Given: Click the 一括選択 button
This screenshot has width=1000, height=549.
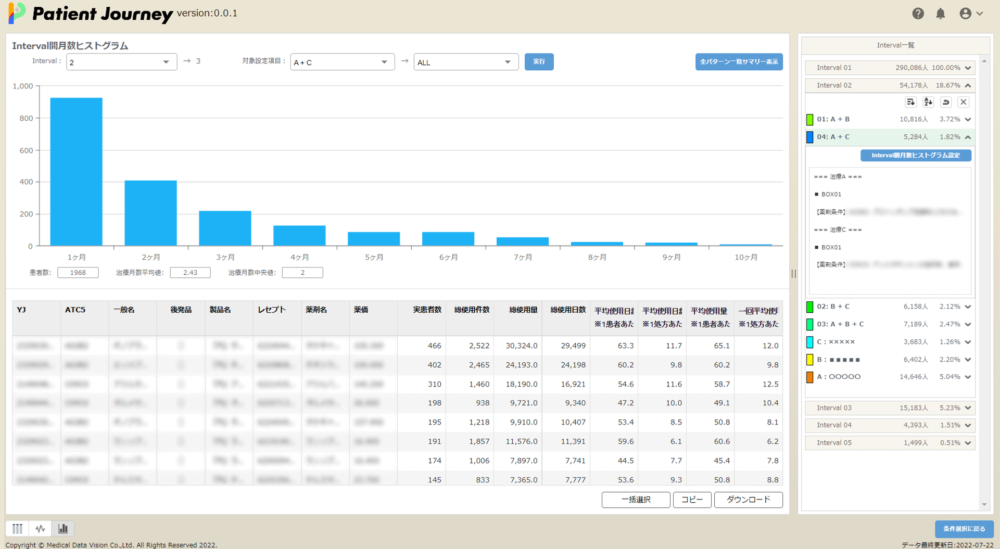Looking at the screenshot, I should (636, 500).
